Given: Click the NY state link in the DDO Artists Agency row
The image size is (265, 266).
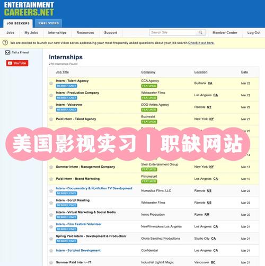Looking at the screenshot, I should 209,107.
